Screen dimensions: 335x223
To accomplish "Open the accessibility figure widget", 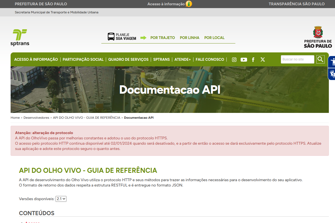I will click(332, 62).
